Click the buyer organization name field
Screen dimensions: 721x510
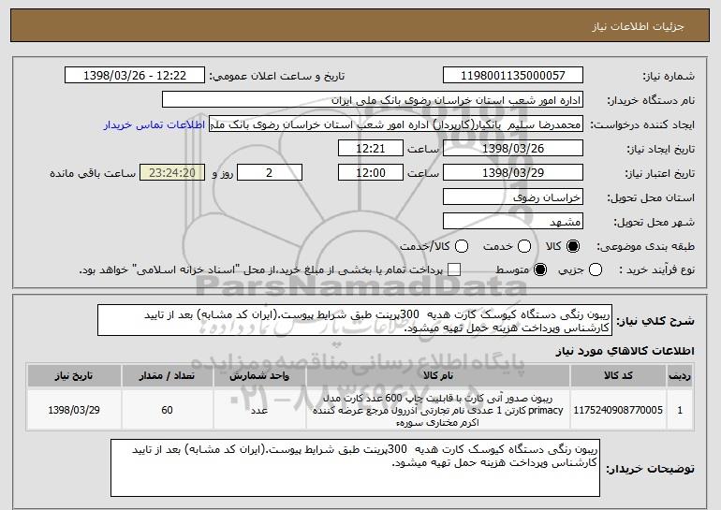tap(373, 100)
